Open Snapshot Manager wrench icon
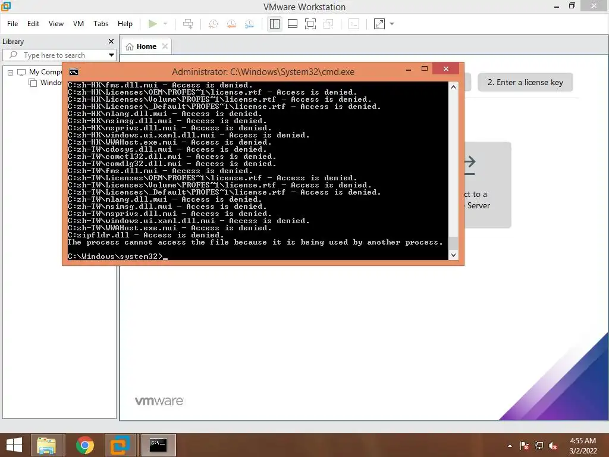Screen dimensions: 609x457 click(249, 24)
